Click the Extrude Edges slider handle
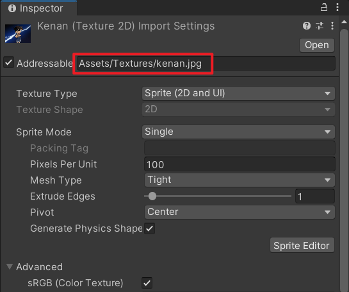This screenshot has width=349, height=292. coord(152,196)
